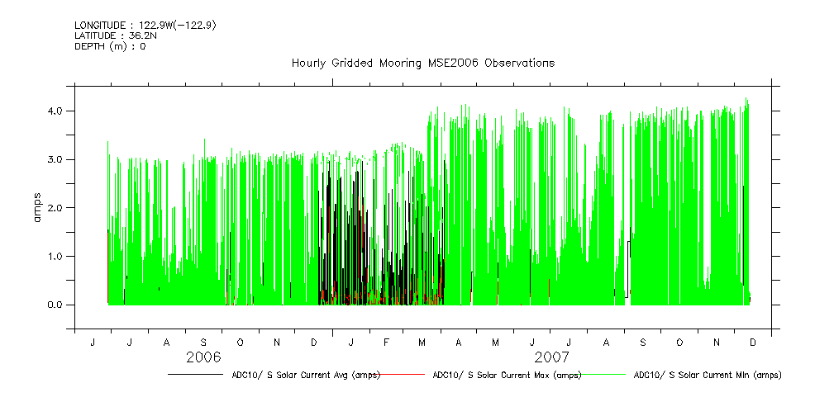Click the 'D' month label at far right
The height and width of the screenshot is (416, 834).
[x=753, y=342]
